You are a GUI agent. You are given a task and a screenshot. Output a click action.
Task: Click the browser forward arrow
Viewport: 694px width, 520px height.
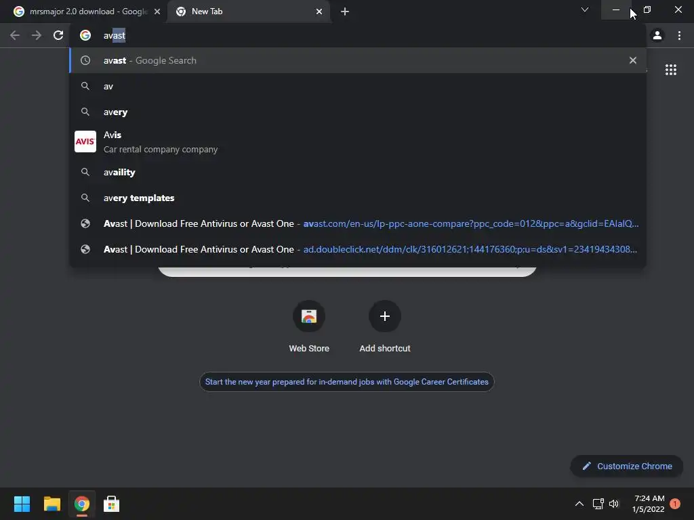[37, 35]
